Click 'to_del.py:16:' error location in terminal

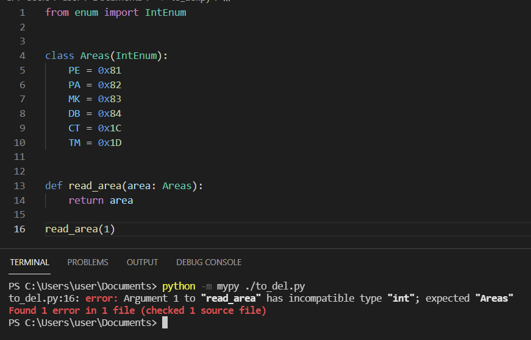(x=44, y=299)
